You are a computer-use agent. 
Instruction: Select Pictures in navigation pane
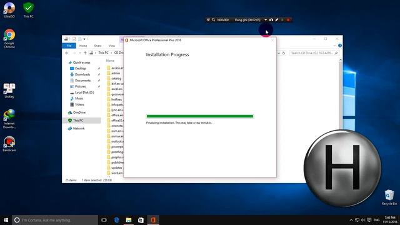(x=77, y=86)
